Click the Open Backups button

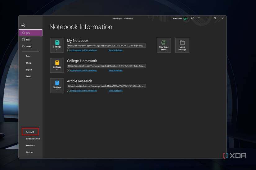pyautogui.click(x=182, y=45)
